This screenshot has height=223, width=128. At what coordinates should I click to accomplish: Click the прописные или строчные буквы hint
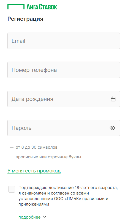tap(48, 157)
